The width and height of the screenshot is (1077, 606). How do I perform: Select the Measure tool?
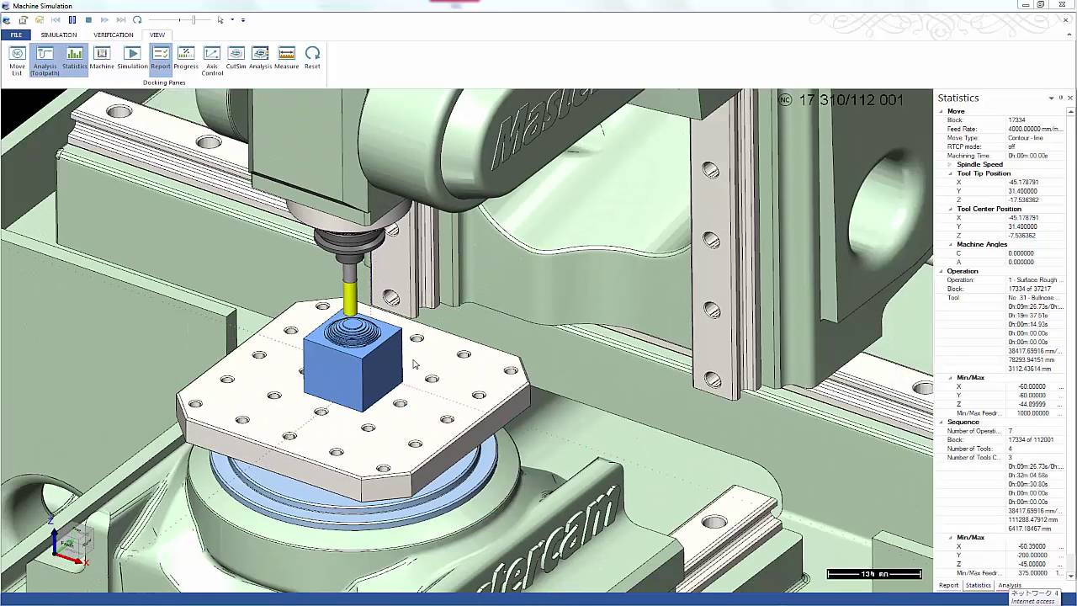click(286, 59)
